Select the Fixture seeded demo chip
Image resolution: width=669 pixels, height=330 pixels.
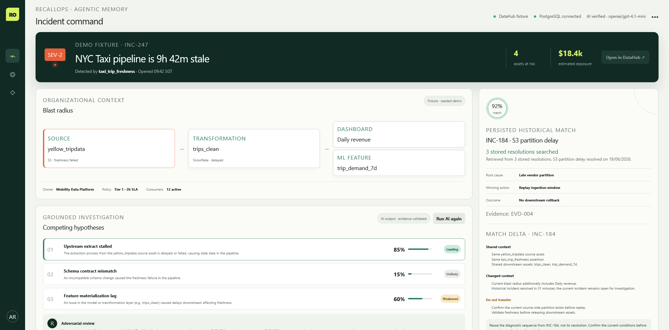(x=445, y=101)
